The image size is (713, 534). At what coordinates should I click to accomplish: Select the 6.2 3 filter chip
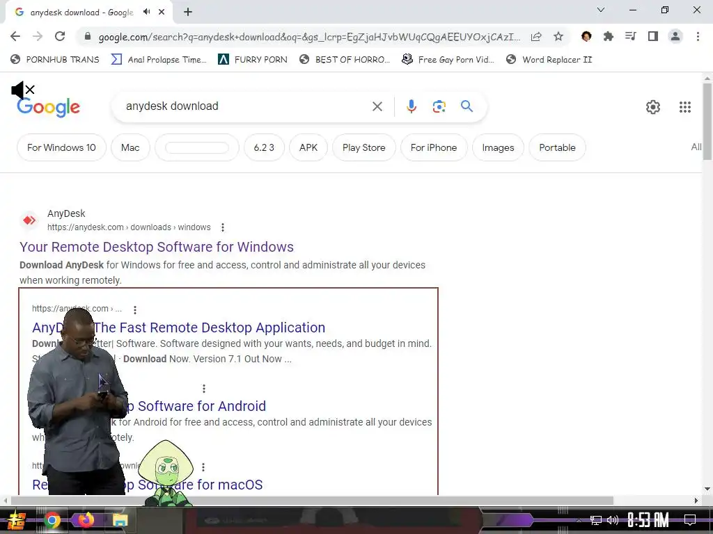(x=264, y=147)
